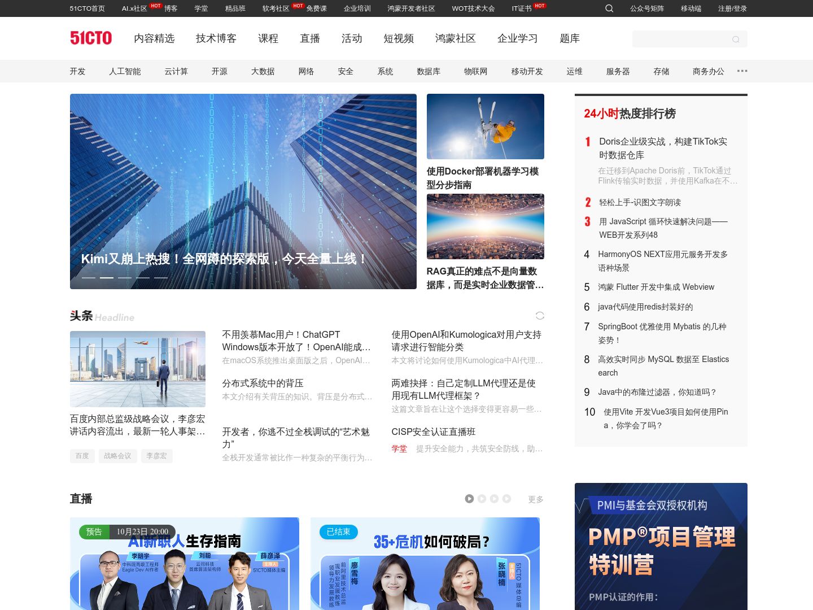Click 51CTO首页 in the top bar
Screen dimensions: 813x610
pos(88,8)
